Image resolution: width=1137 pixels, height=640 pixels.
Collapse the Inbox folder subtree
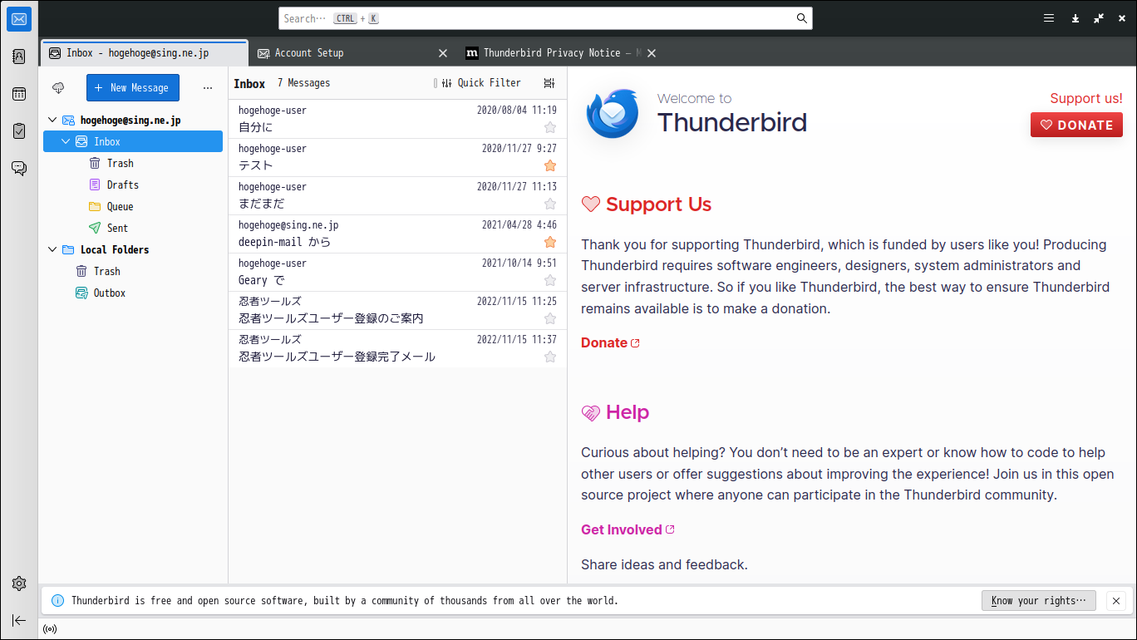[66, 142]
